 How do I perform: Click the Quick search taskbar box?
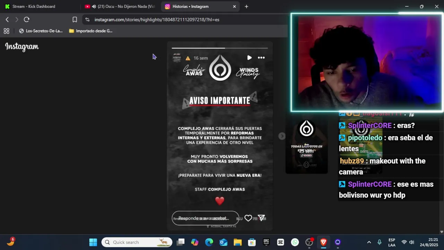[x=137, y=242]
